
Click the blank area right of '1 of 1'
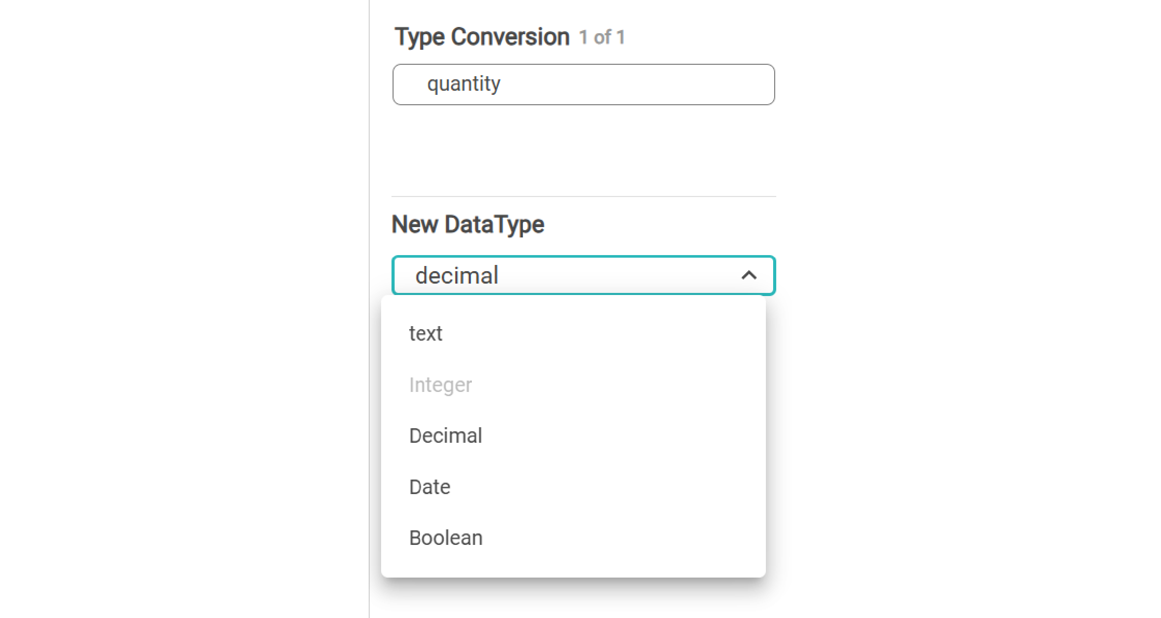[700, 37]
